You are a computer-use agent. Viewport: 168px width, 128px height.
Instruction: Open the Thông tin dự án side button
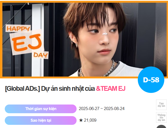pos(161,117)
